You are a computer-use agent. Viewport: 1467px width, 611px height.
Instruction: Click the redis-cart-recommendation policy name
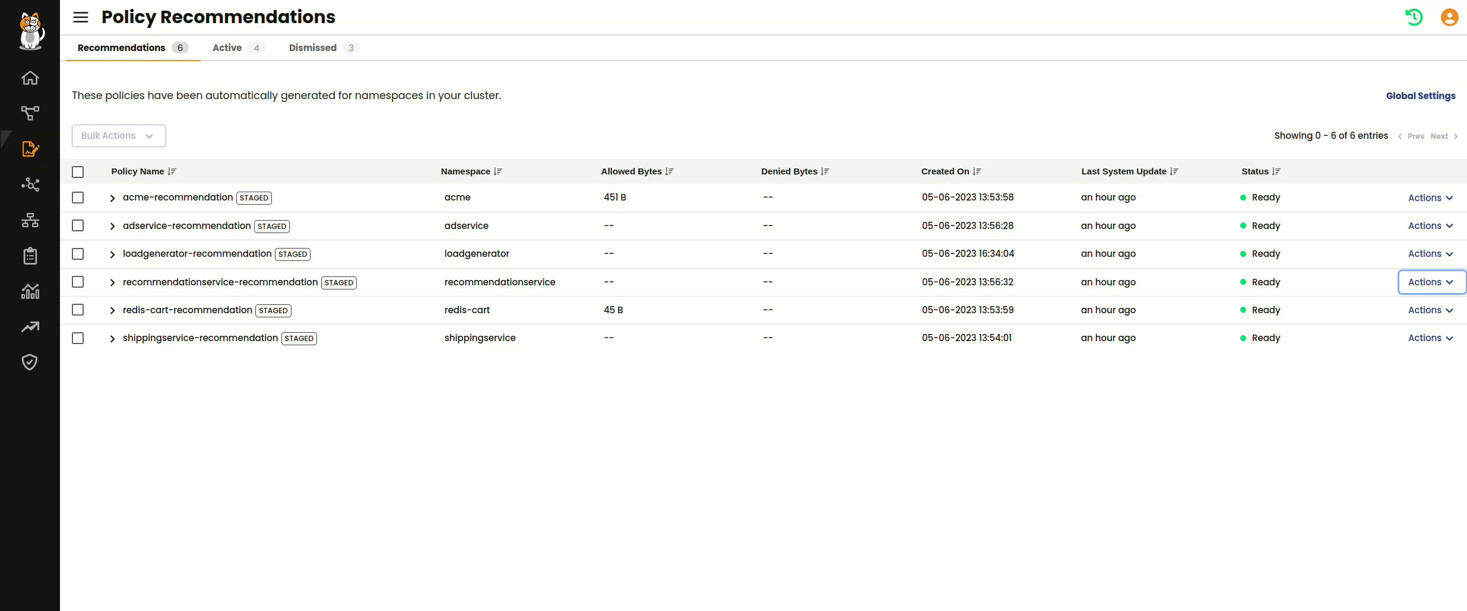point(187,310)
